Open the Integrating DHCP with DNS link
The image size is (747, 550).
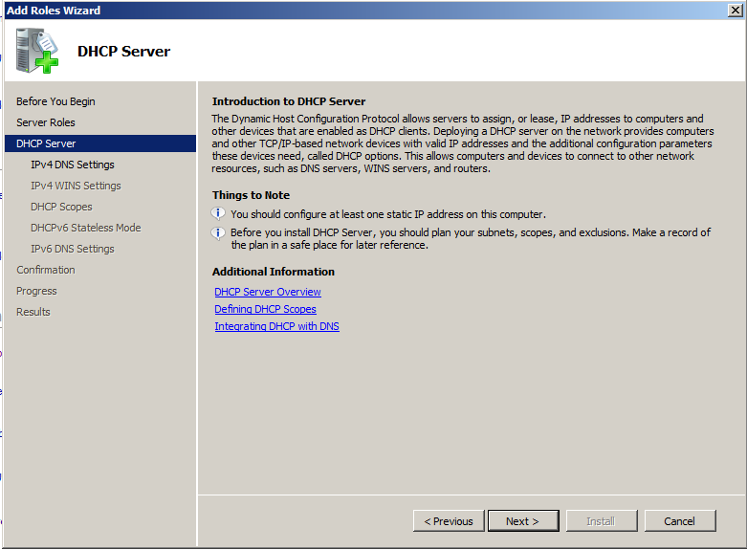point(276,326)
